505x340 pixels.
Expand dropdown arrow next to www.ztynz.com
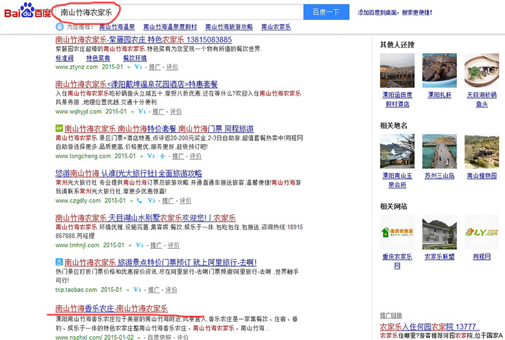coord(129,68)
